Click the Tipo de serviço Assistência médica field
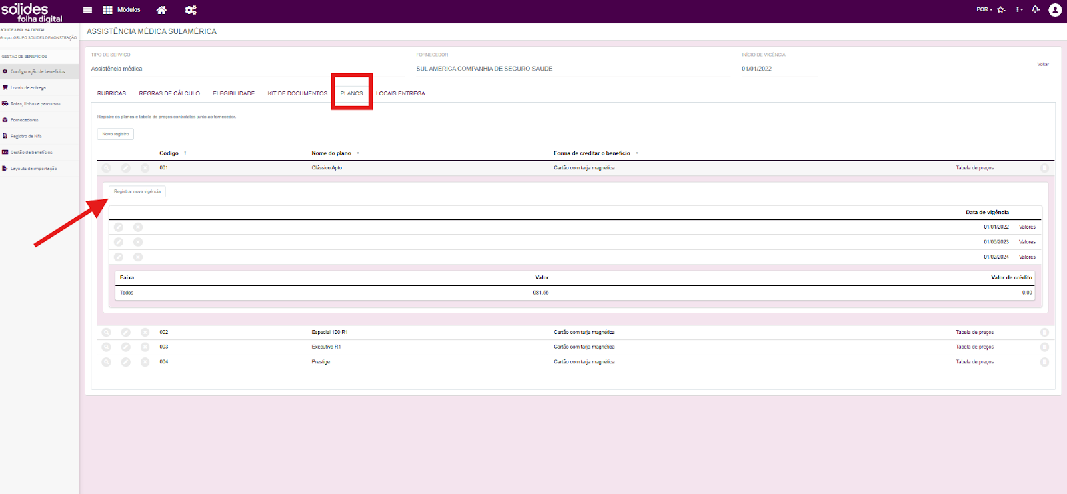Image resolution: width=1067 pixels, height=494 pixels. point(248,69)
